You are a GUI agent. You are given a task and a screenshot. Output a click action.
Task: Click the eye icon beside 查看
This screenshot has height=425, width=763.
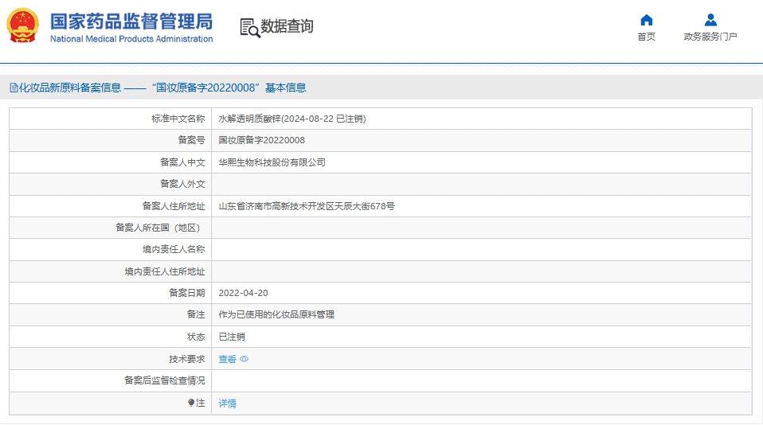pyautogui.click(x=245, y=359)
